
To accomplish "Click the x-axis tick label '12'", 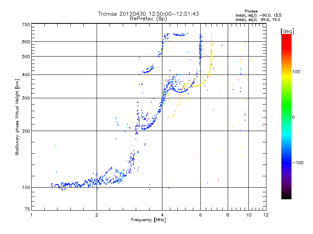I will [x=266, y=215].
